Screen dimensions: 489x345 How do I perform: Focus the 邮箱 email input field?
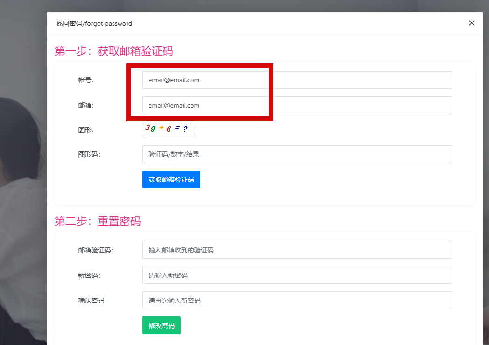click(x=297, y=105)
